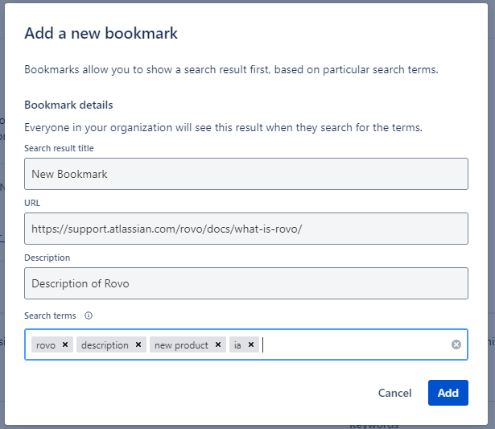The height and width of the screenshot is (429, 495).
Task: Remove the "rovo" search term tag
Action: (x=65, y=344)
